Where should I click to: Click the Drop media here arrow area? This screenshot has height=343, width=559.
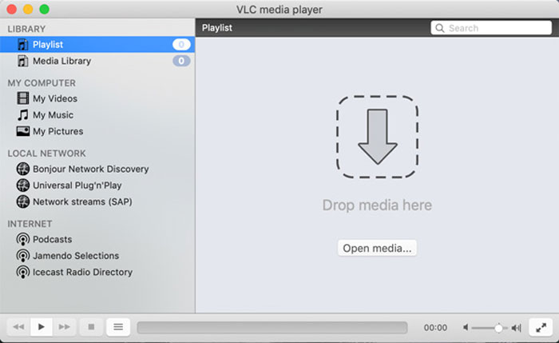tap(377, 137)
